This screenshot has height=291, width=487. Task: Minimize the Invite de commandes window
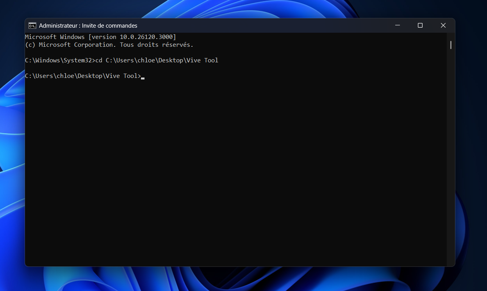(x=398, y=26)
